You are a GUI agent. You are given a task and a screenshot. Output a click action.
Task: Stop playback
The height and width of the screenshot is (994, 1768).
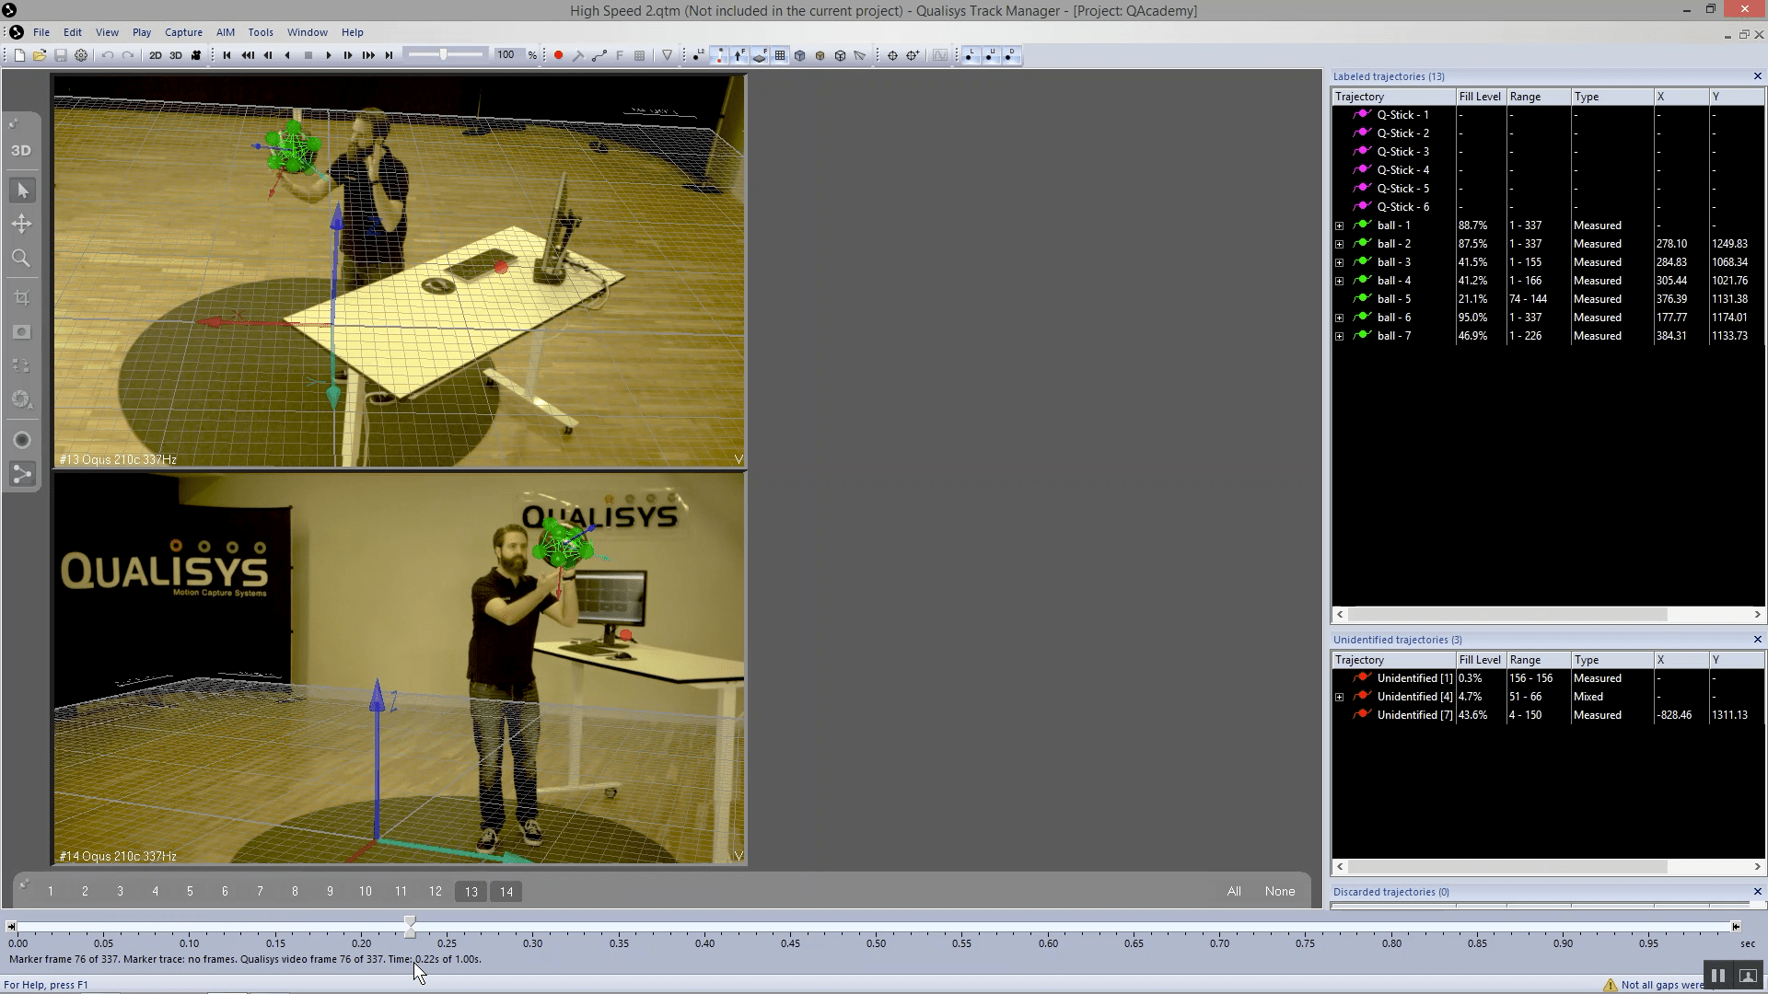pos(308,55)
